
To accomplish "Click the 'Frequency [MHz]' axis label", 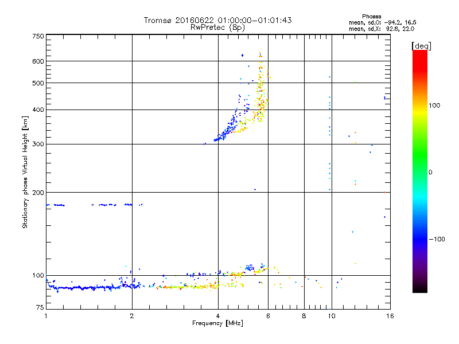I will 217,323.
